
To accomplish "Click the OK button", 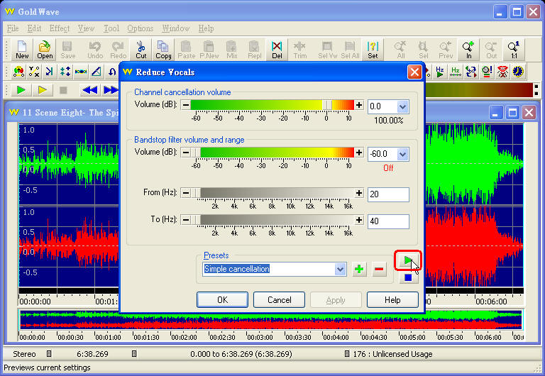I will click(x=222, y=300).
